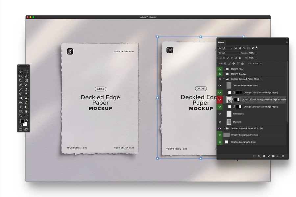Add layer style using the fx icon
296x197 pixels.
259,156
